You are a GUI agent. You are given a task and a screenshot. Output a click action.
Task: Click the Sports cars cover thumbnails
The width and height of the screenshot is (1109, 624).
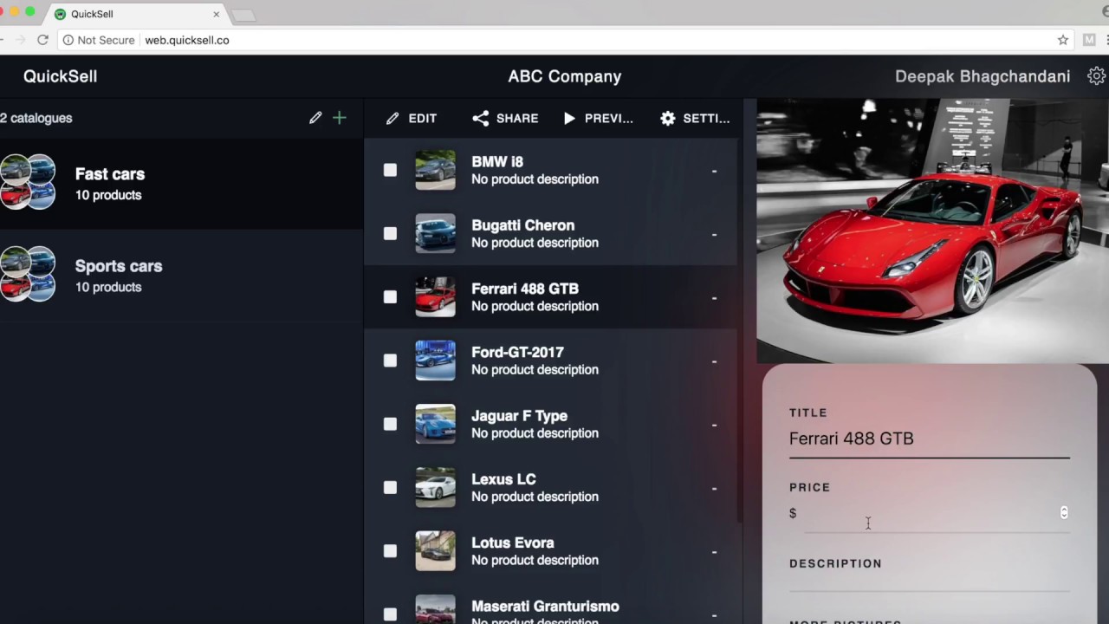[28, 274]
